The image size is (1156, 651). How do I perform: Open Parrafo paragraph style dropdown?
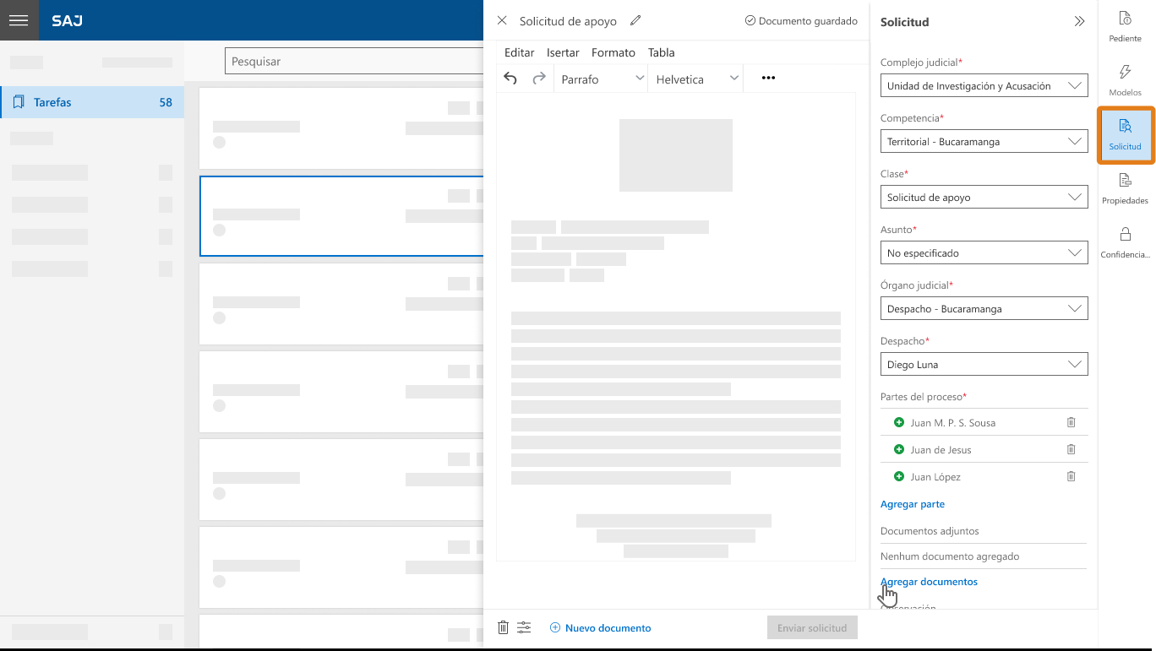click(x=601, y=79)
